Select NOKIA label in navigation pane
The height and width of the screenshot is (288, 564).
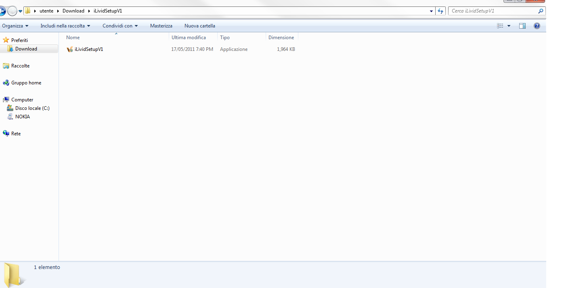click(23, 117)
